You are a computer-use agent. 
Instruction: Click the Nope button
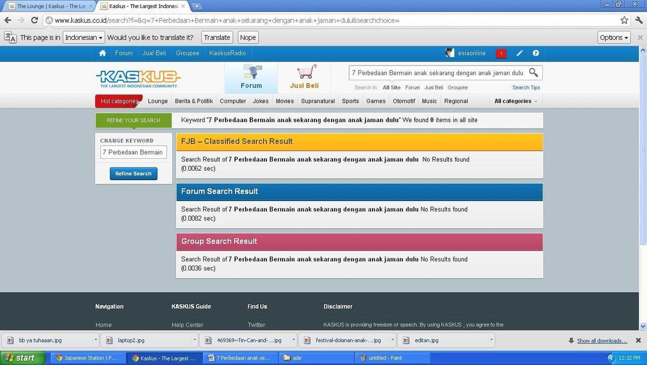point(248,37)
